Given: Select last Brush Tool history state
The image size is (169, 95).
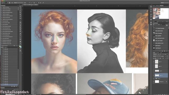Looking at the screenshot, I should 9,85.
